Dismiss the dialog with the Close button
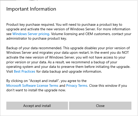Image resolution: width=138 pixels, height=116 pixels. [100, 106]
